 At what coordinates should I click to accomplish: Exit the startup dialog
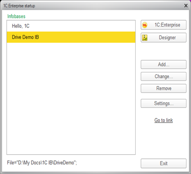coord(164,163)
